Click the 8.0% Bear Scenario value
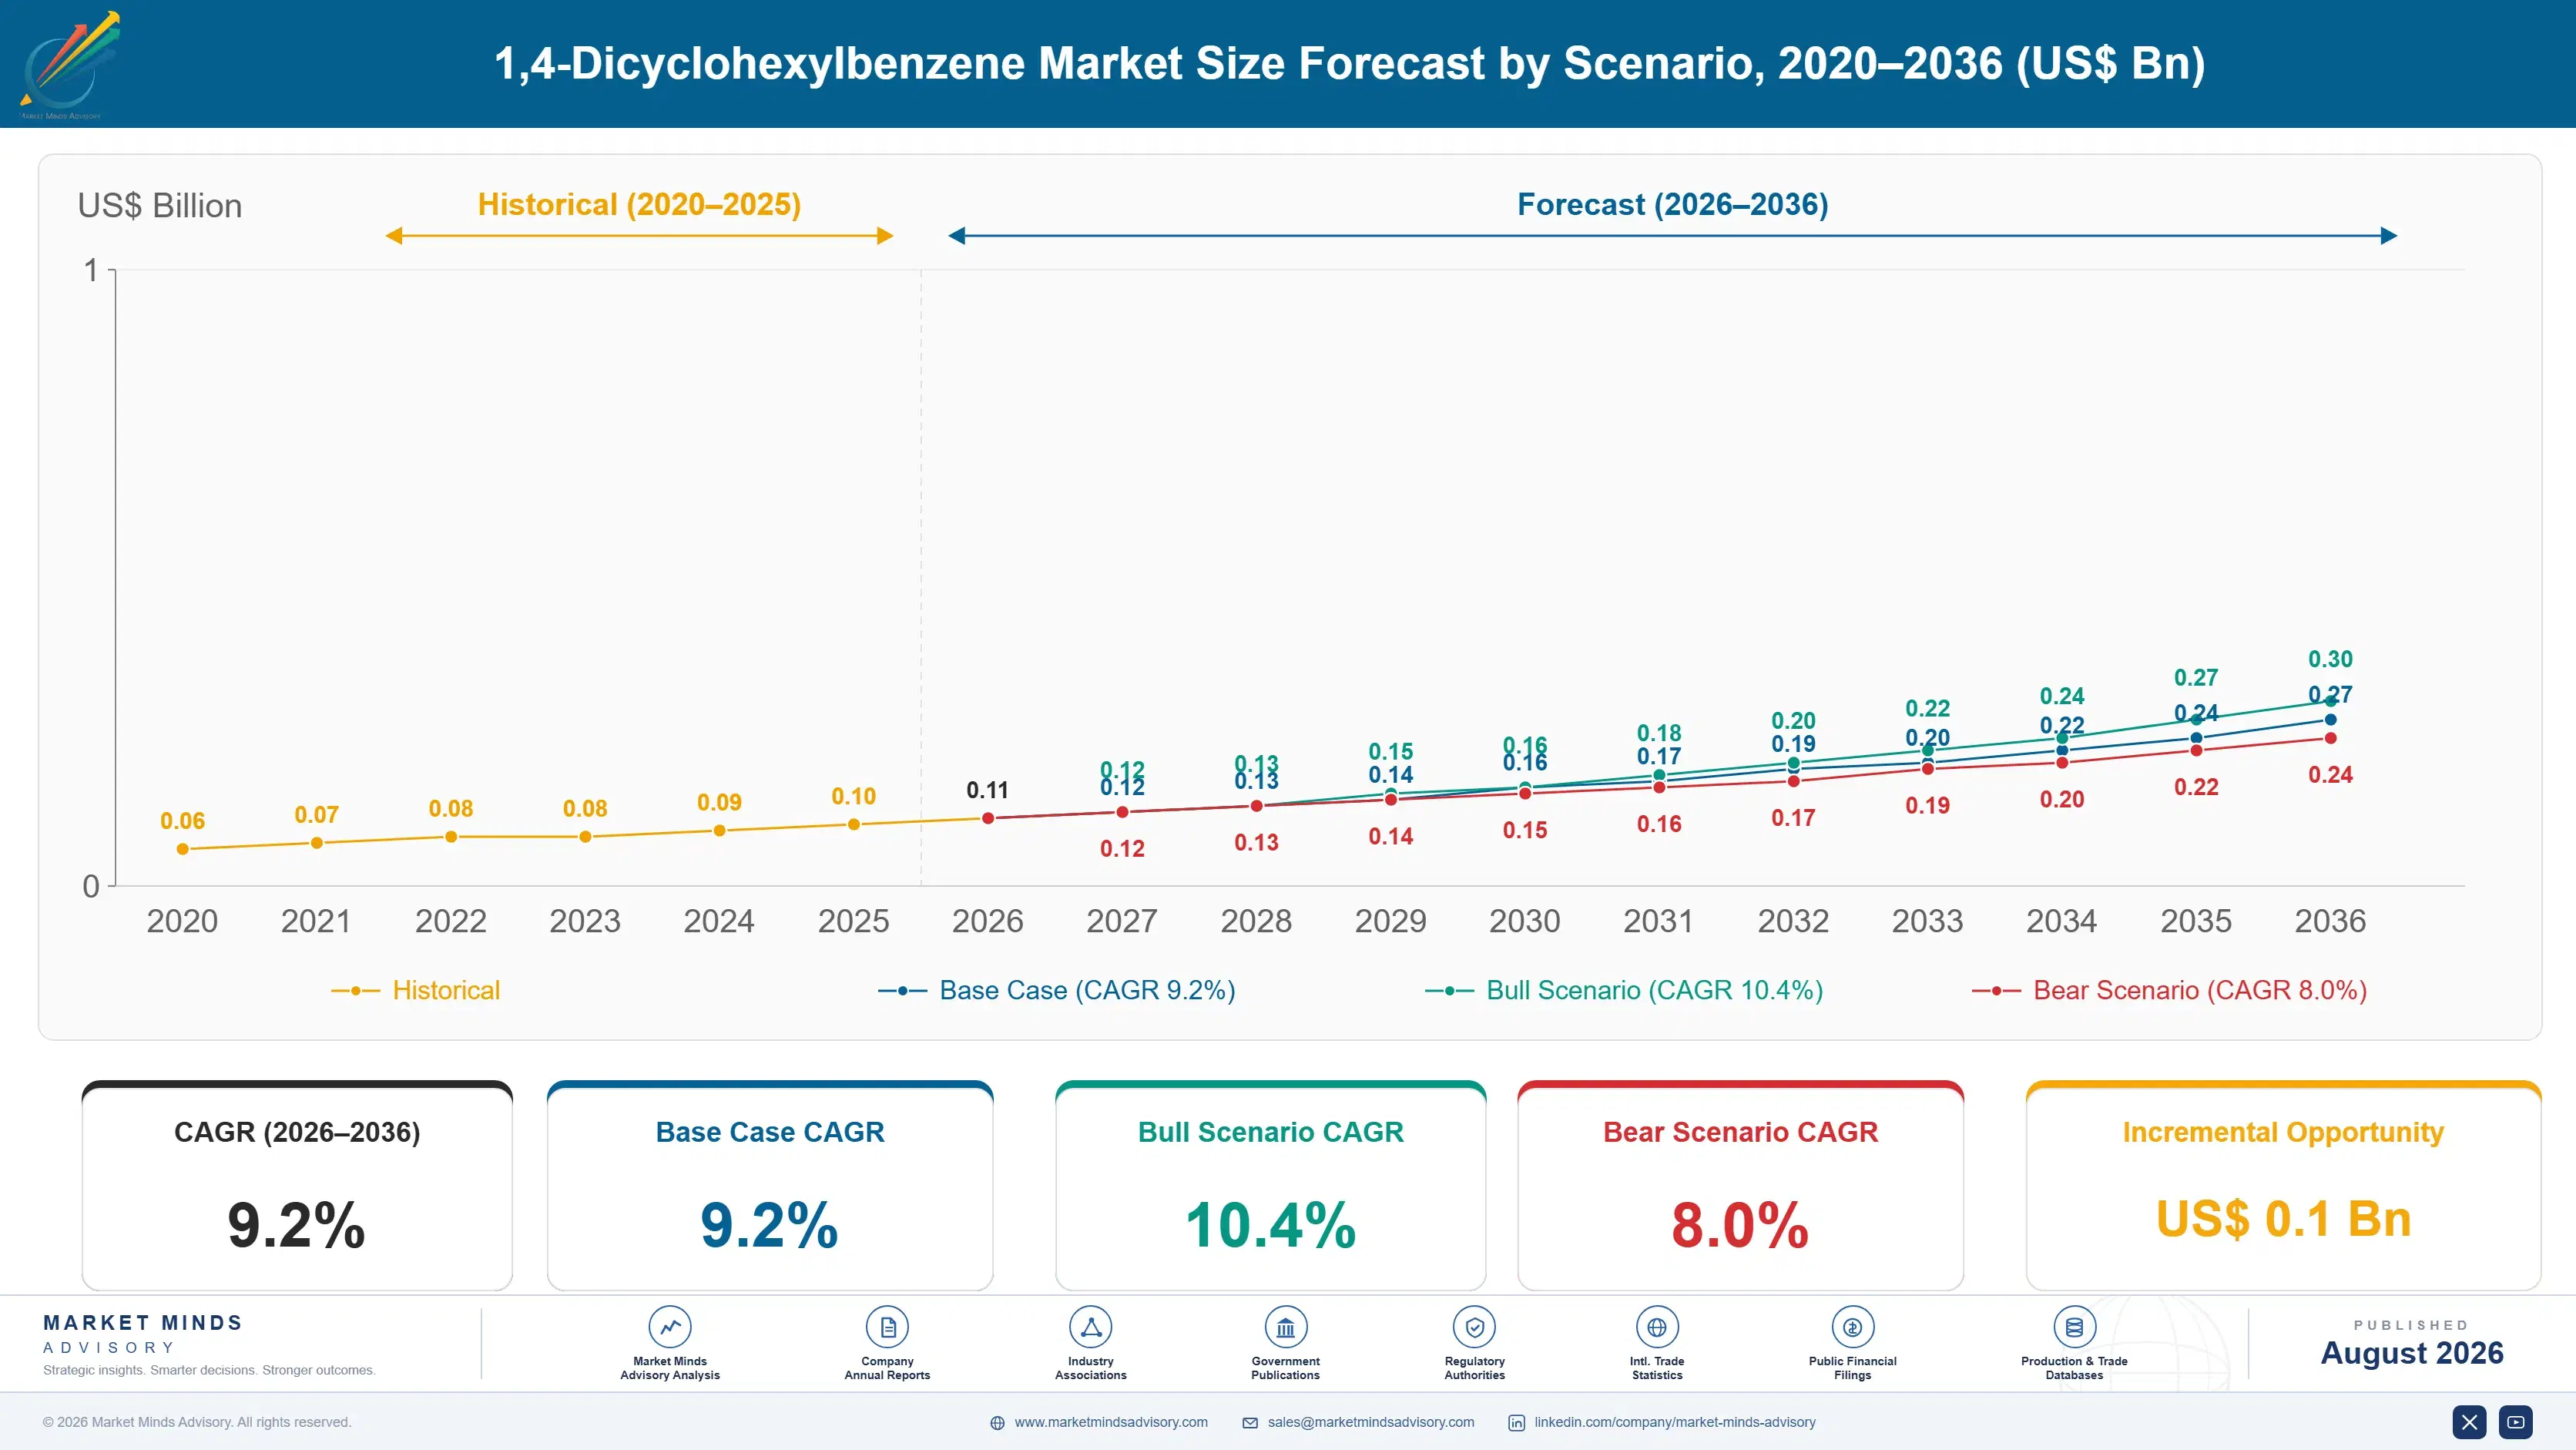Image resolution: width=2576 pixels, height=1450 pixels. point(1740,1225)
